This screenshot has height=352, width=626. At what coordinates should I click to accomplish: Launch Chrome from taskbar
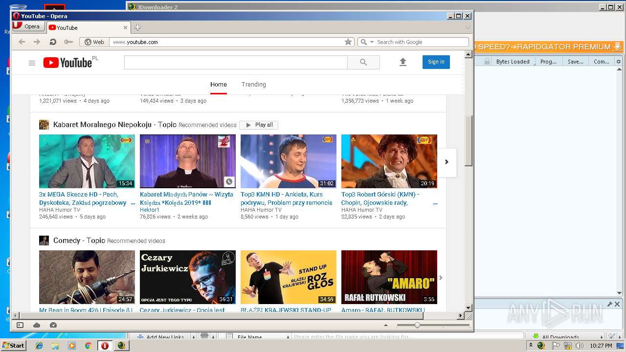[x=88, y=346]
